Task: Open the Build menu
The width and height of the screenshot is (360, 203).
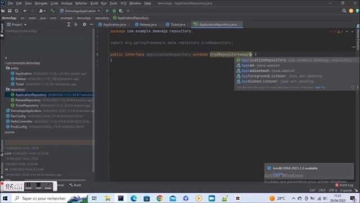Action: (x=94, y=3)
